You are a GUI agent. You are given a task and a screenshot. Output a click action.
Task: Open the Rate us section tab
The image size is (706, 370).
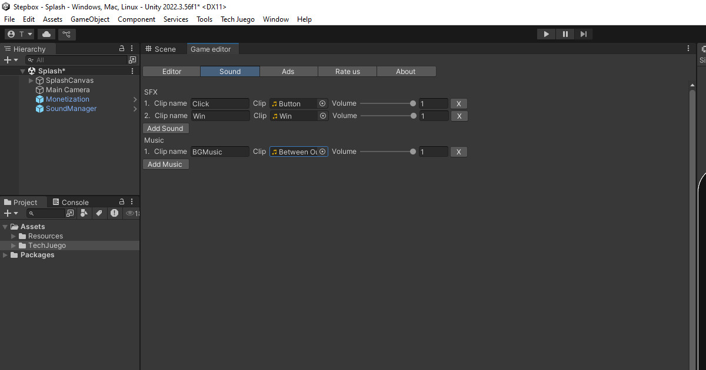tap(348, 71)
